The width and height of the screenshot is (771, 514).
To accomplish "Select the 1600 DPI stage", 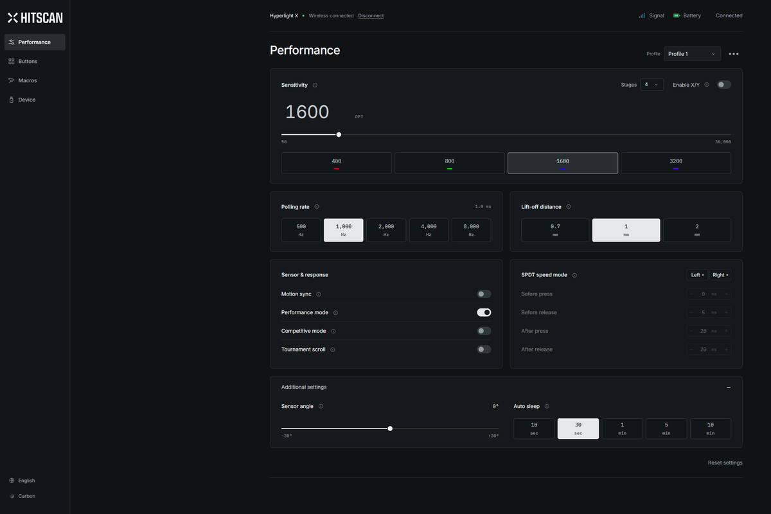I will pyautogui.click(x=563, y=163).
